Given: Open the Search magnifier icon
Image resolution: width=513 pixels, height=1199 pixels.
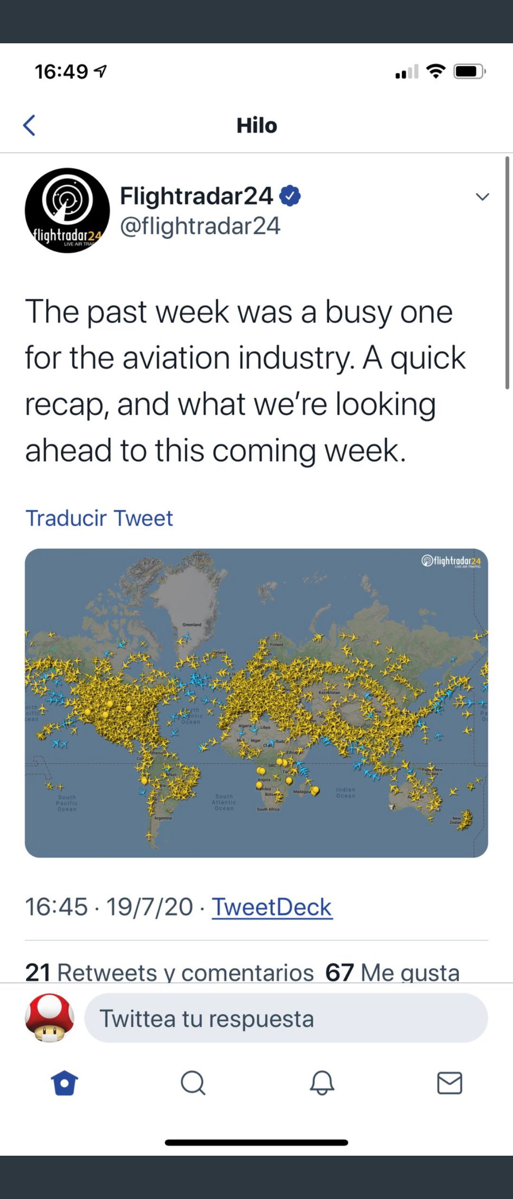Looking at the screenshot, I should [x=193, y=1083].
